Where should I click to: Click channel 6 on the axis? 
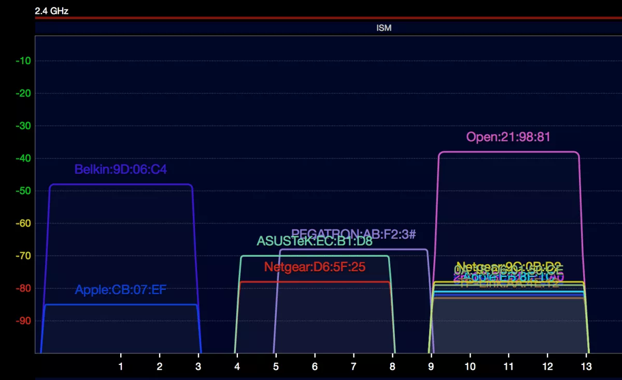click(315, 366)
